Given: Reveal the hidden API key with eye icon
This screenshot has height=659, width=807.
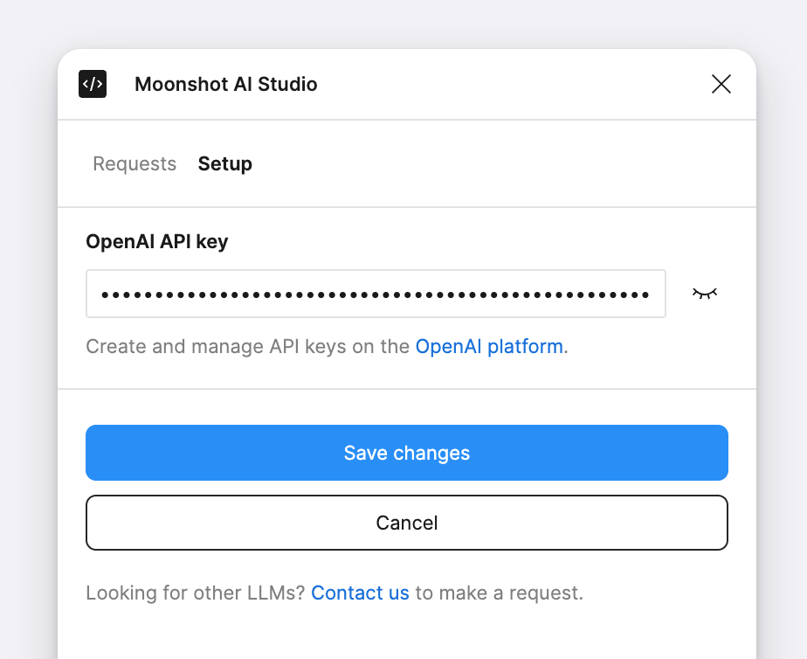Looking at the screenshot, I should (x=705, y=294).
